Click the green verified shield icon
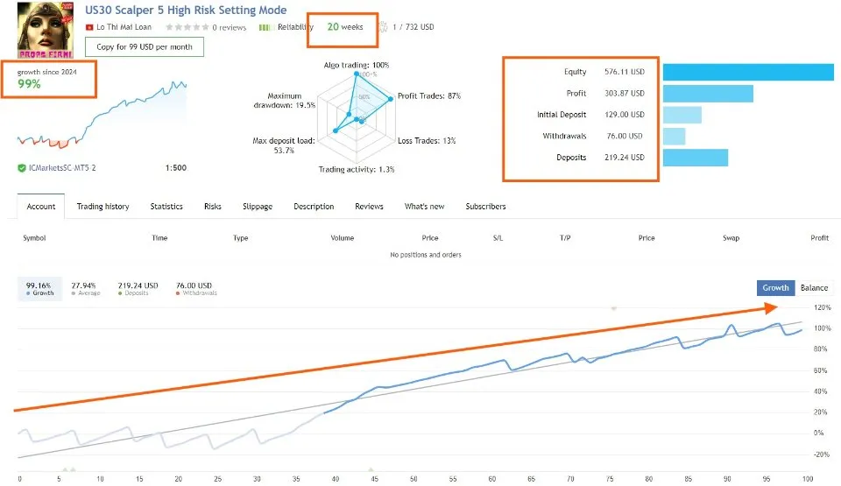841x486 pixels. 21,167
